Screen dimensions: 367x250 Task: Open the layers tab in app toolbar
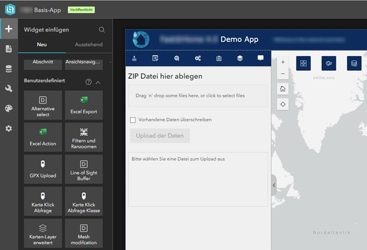pos(240,58)
